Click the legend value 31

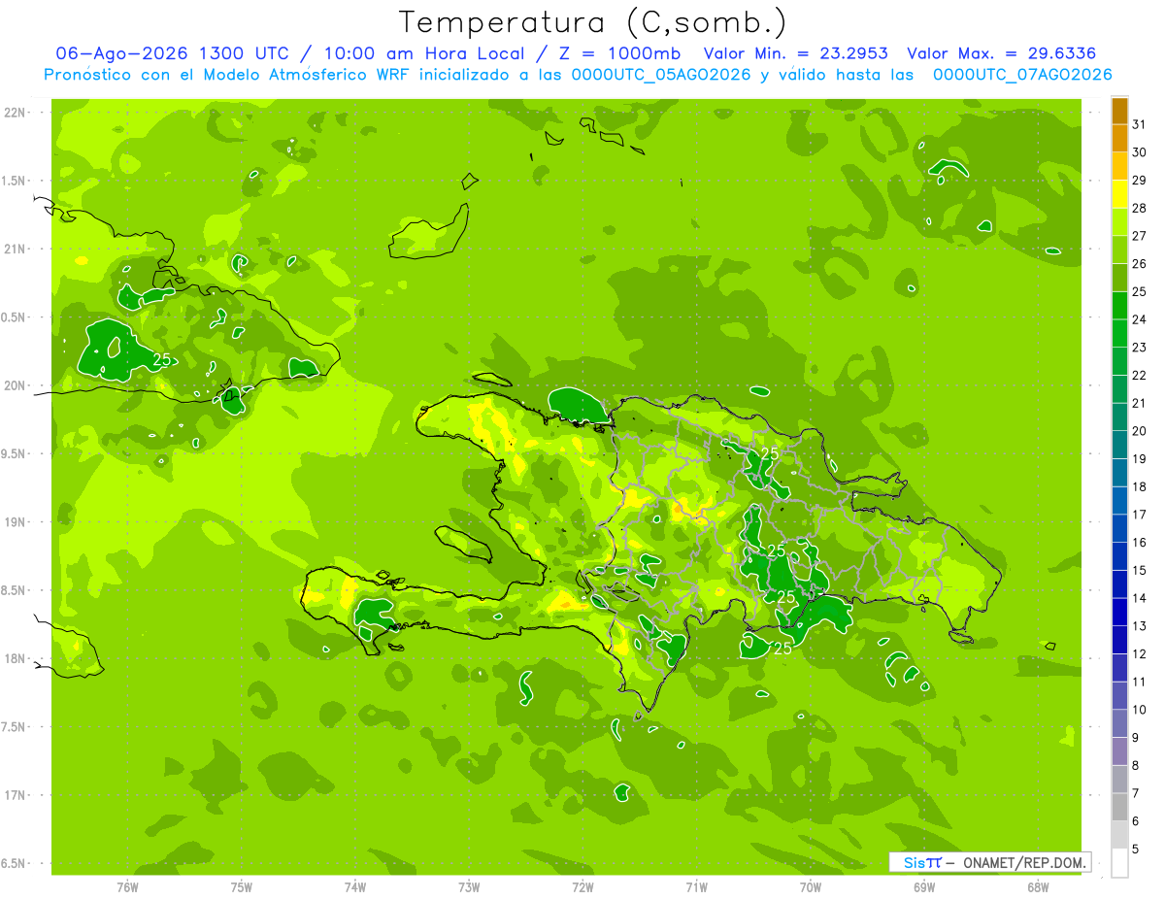pos(1139,124)
